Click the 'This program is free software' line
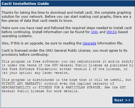The image size is (135, 108). pos(67,61)
